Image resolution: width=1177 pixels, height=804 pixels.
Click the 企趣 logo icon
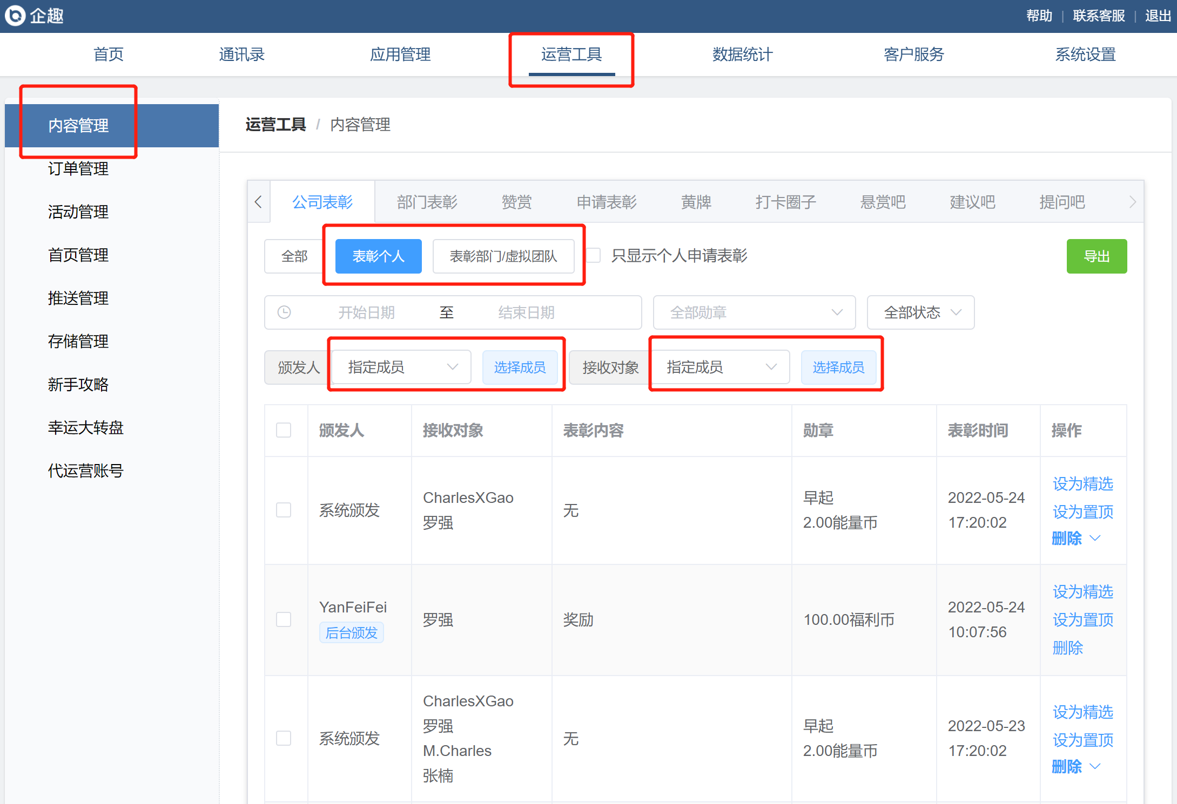(x=15, y=16)
